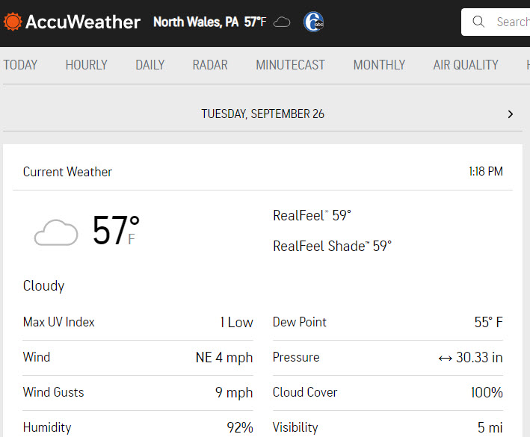Click the header cloud icon beside 57°F
Screen dimensions: 530x437
point(282,22)
